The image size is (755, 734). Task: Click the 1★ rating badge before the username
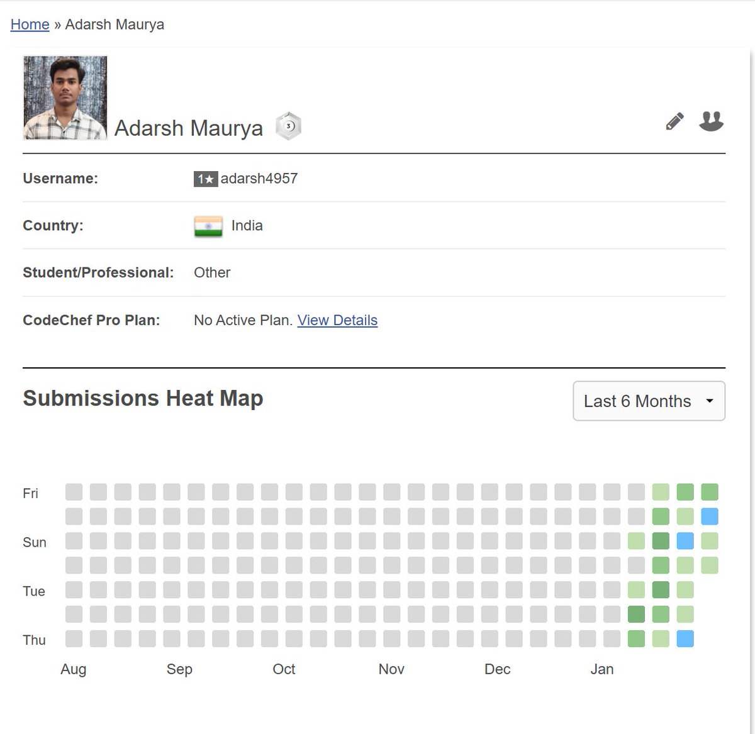point(206,179)
